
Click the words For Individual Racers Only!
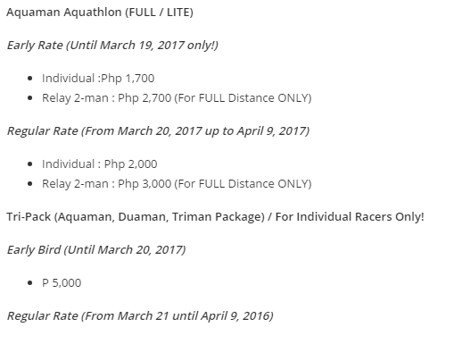pos(350,217)
